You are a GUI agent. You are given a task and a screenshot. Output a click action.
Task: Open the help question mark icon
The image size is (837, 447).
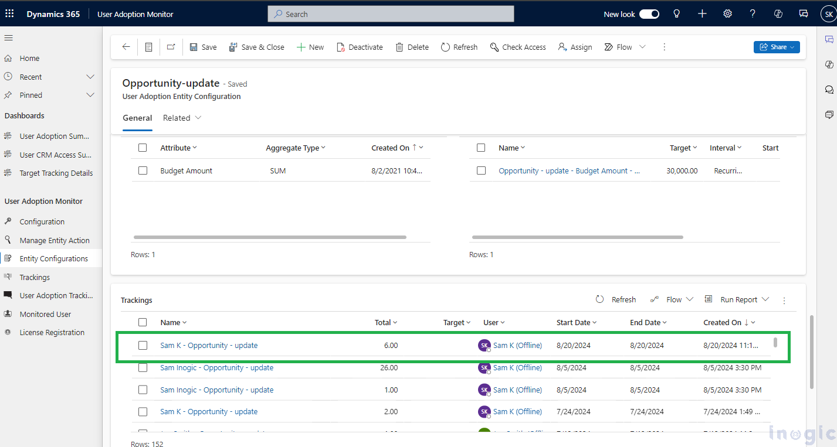point(753,14)
